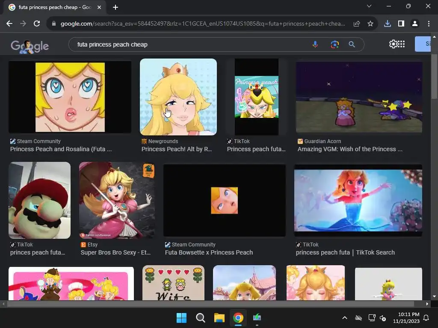Image resolution: width=438 pixels, height=328 pixels.
Task: Click the Etsy source label
Action: [92, 245]
